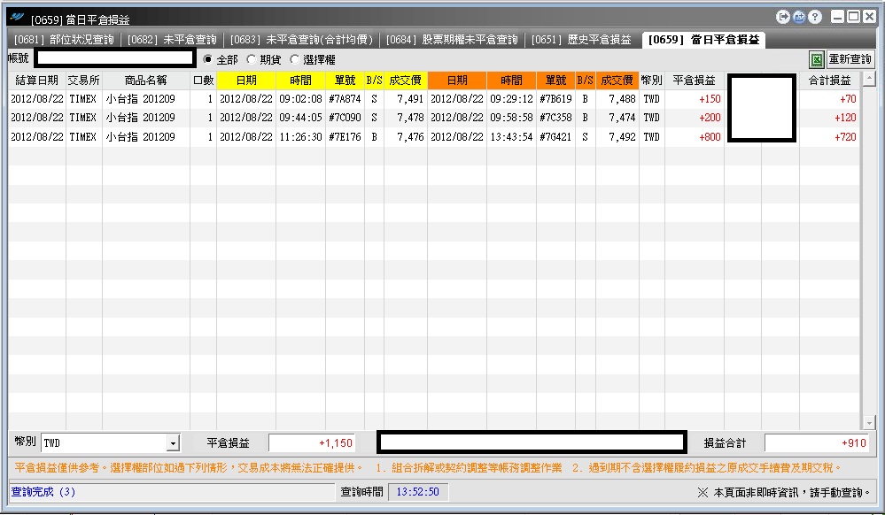Click the 7,476 trade price cell
Image resolution: width=885 pixels, height=515 pixels.
tap(405, 136)
